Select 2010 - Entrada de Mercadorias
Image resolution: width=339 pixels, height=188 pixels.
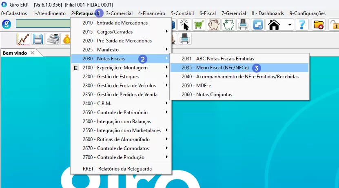[x=115, y=23]
